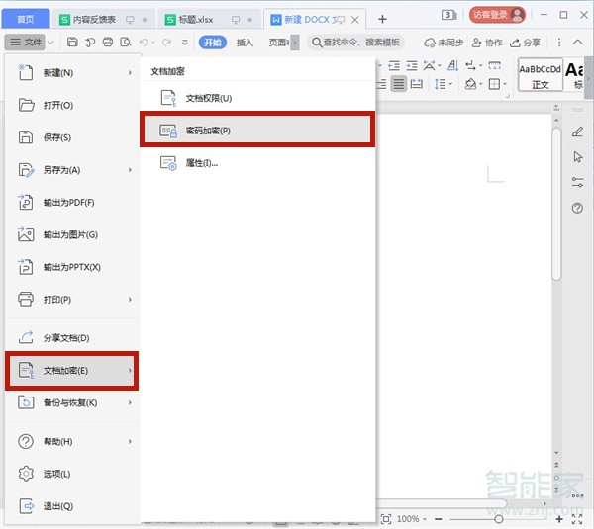This screenshot has width=594, height=529.
Task: Choose 新建(N) in the file menu
Action: click(72, 72)
